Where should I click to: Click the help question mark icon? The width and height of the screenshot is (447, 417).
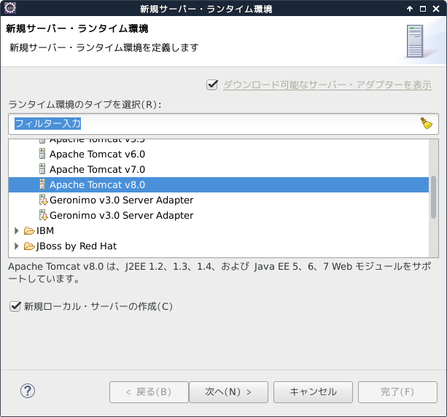click(x=28, y=391)
